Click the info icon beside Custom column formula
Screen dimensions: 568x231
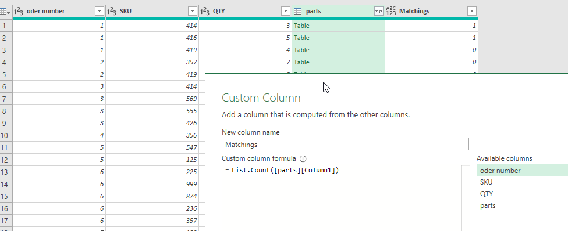pos(303,158)
